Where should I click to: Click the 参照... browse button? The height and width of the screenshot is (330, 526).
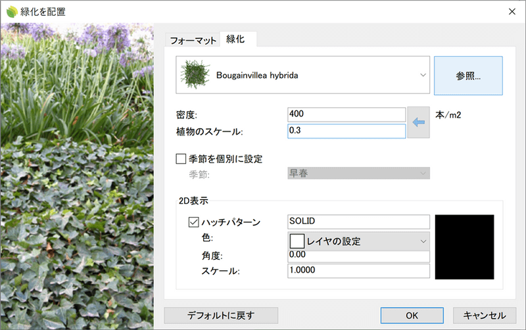click(x=468, y=76)
